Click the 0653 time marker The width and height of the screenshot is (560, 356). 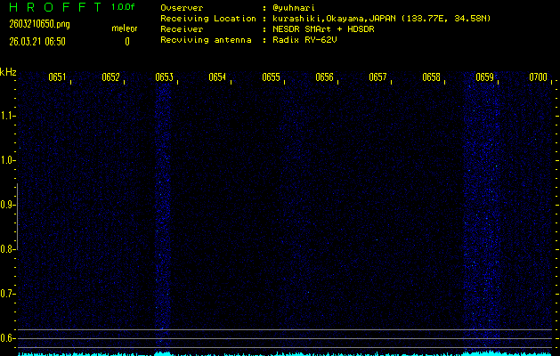click(164, 77)
